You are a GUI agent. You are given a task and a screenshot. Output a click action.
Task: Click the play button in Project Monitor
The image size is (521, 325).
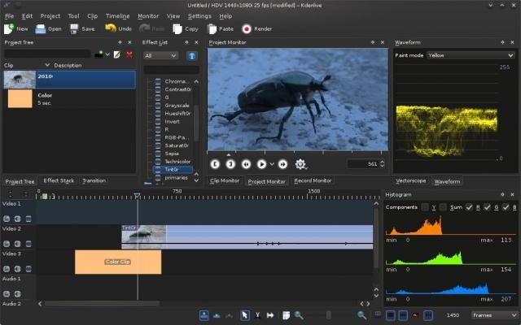[x=261, y=164]
